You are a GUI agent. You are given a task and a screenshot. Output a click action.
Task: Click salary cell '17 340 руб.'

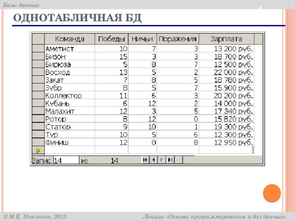click(226, 111)
